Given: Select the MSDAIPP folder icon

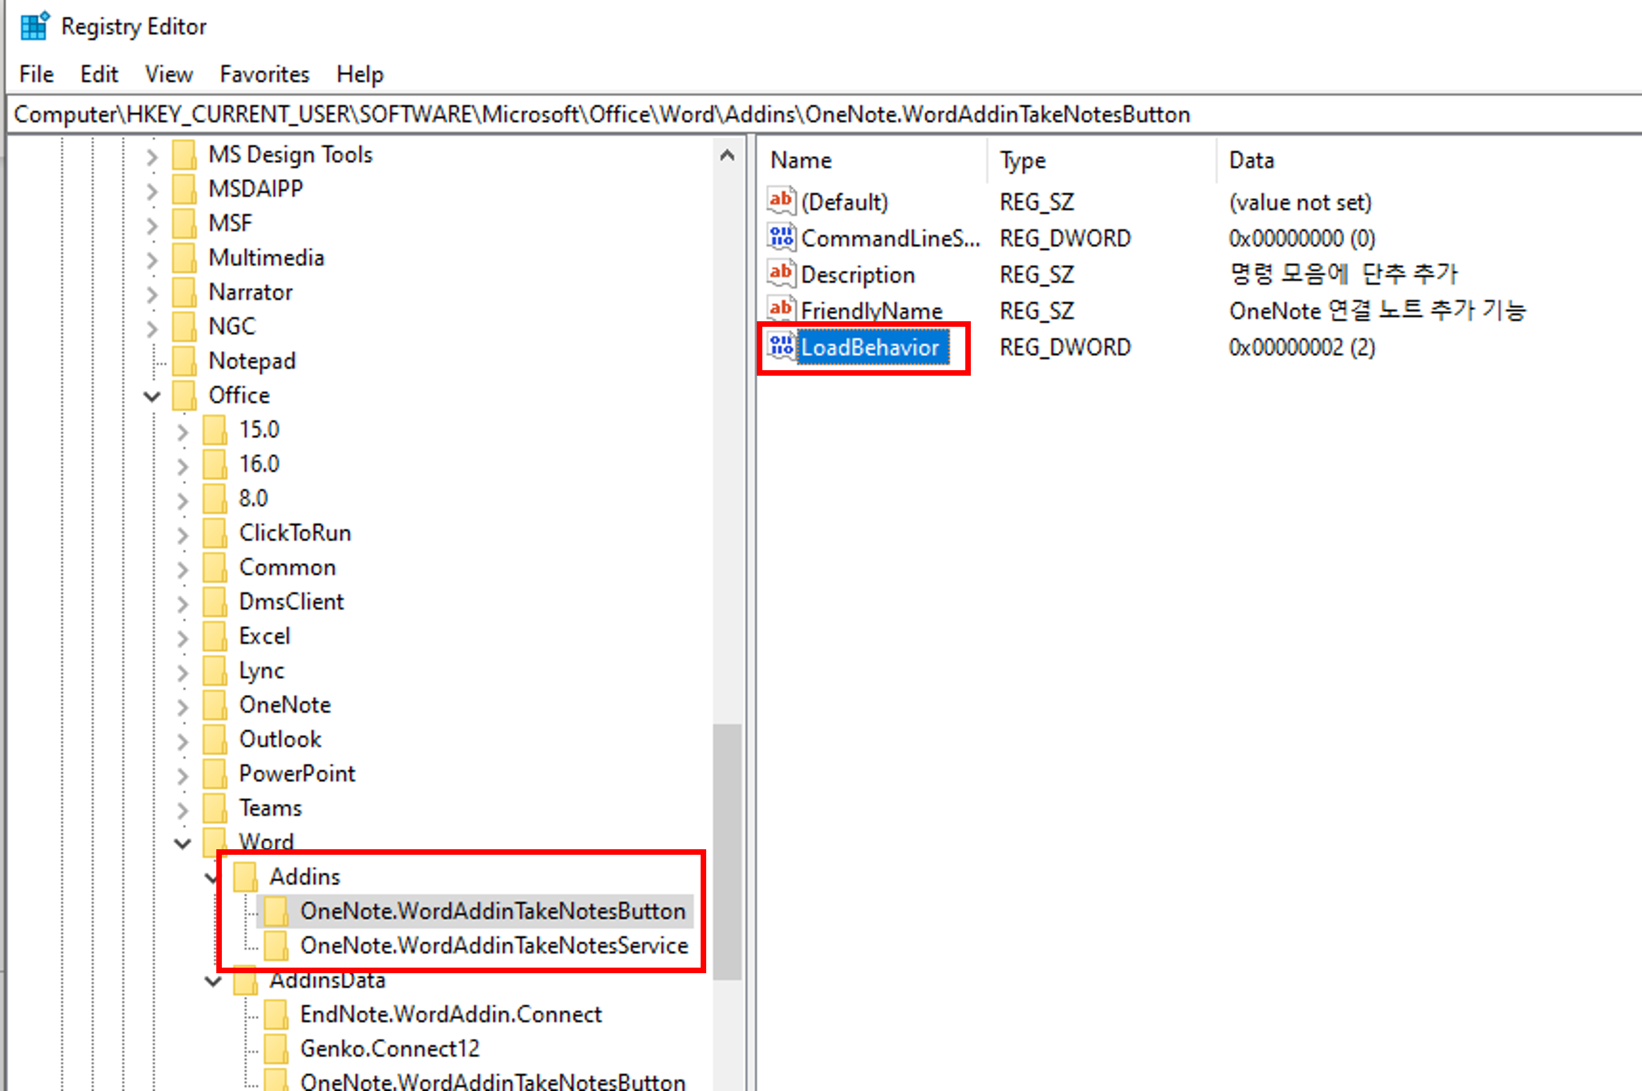Looking at the screenshot, I should point(183,188).
